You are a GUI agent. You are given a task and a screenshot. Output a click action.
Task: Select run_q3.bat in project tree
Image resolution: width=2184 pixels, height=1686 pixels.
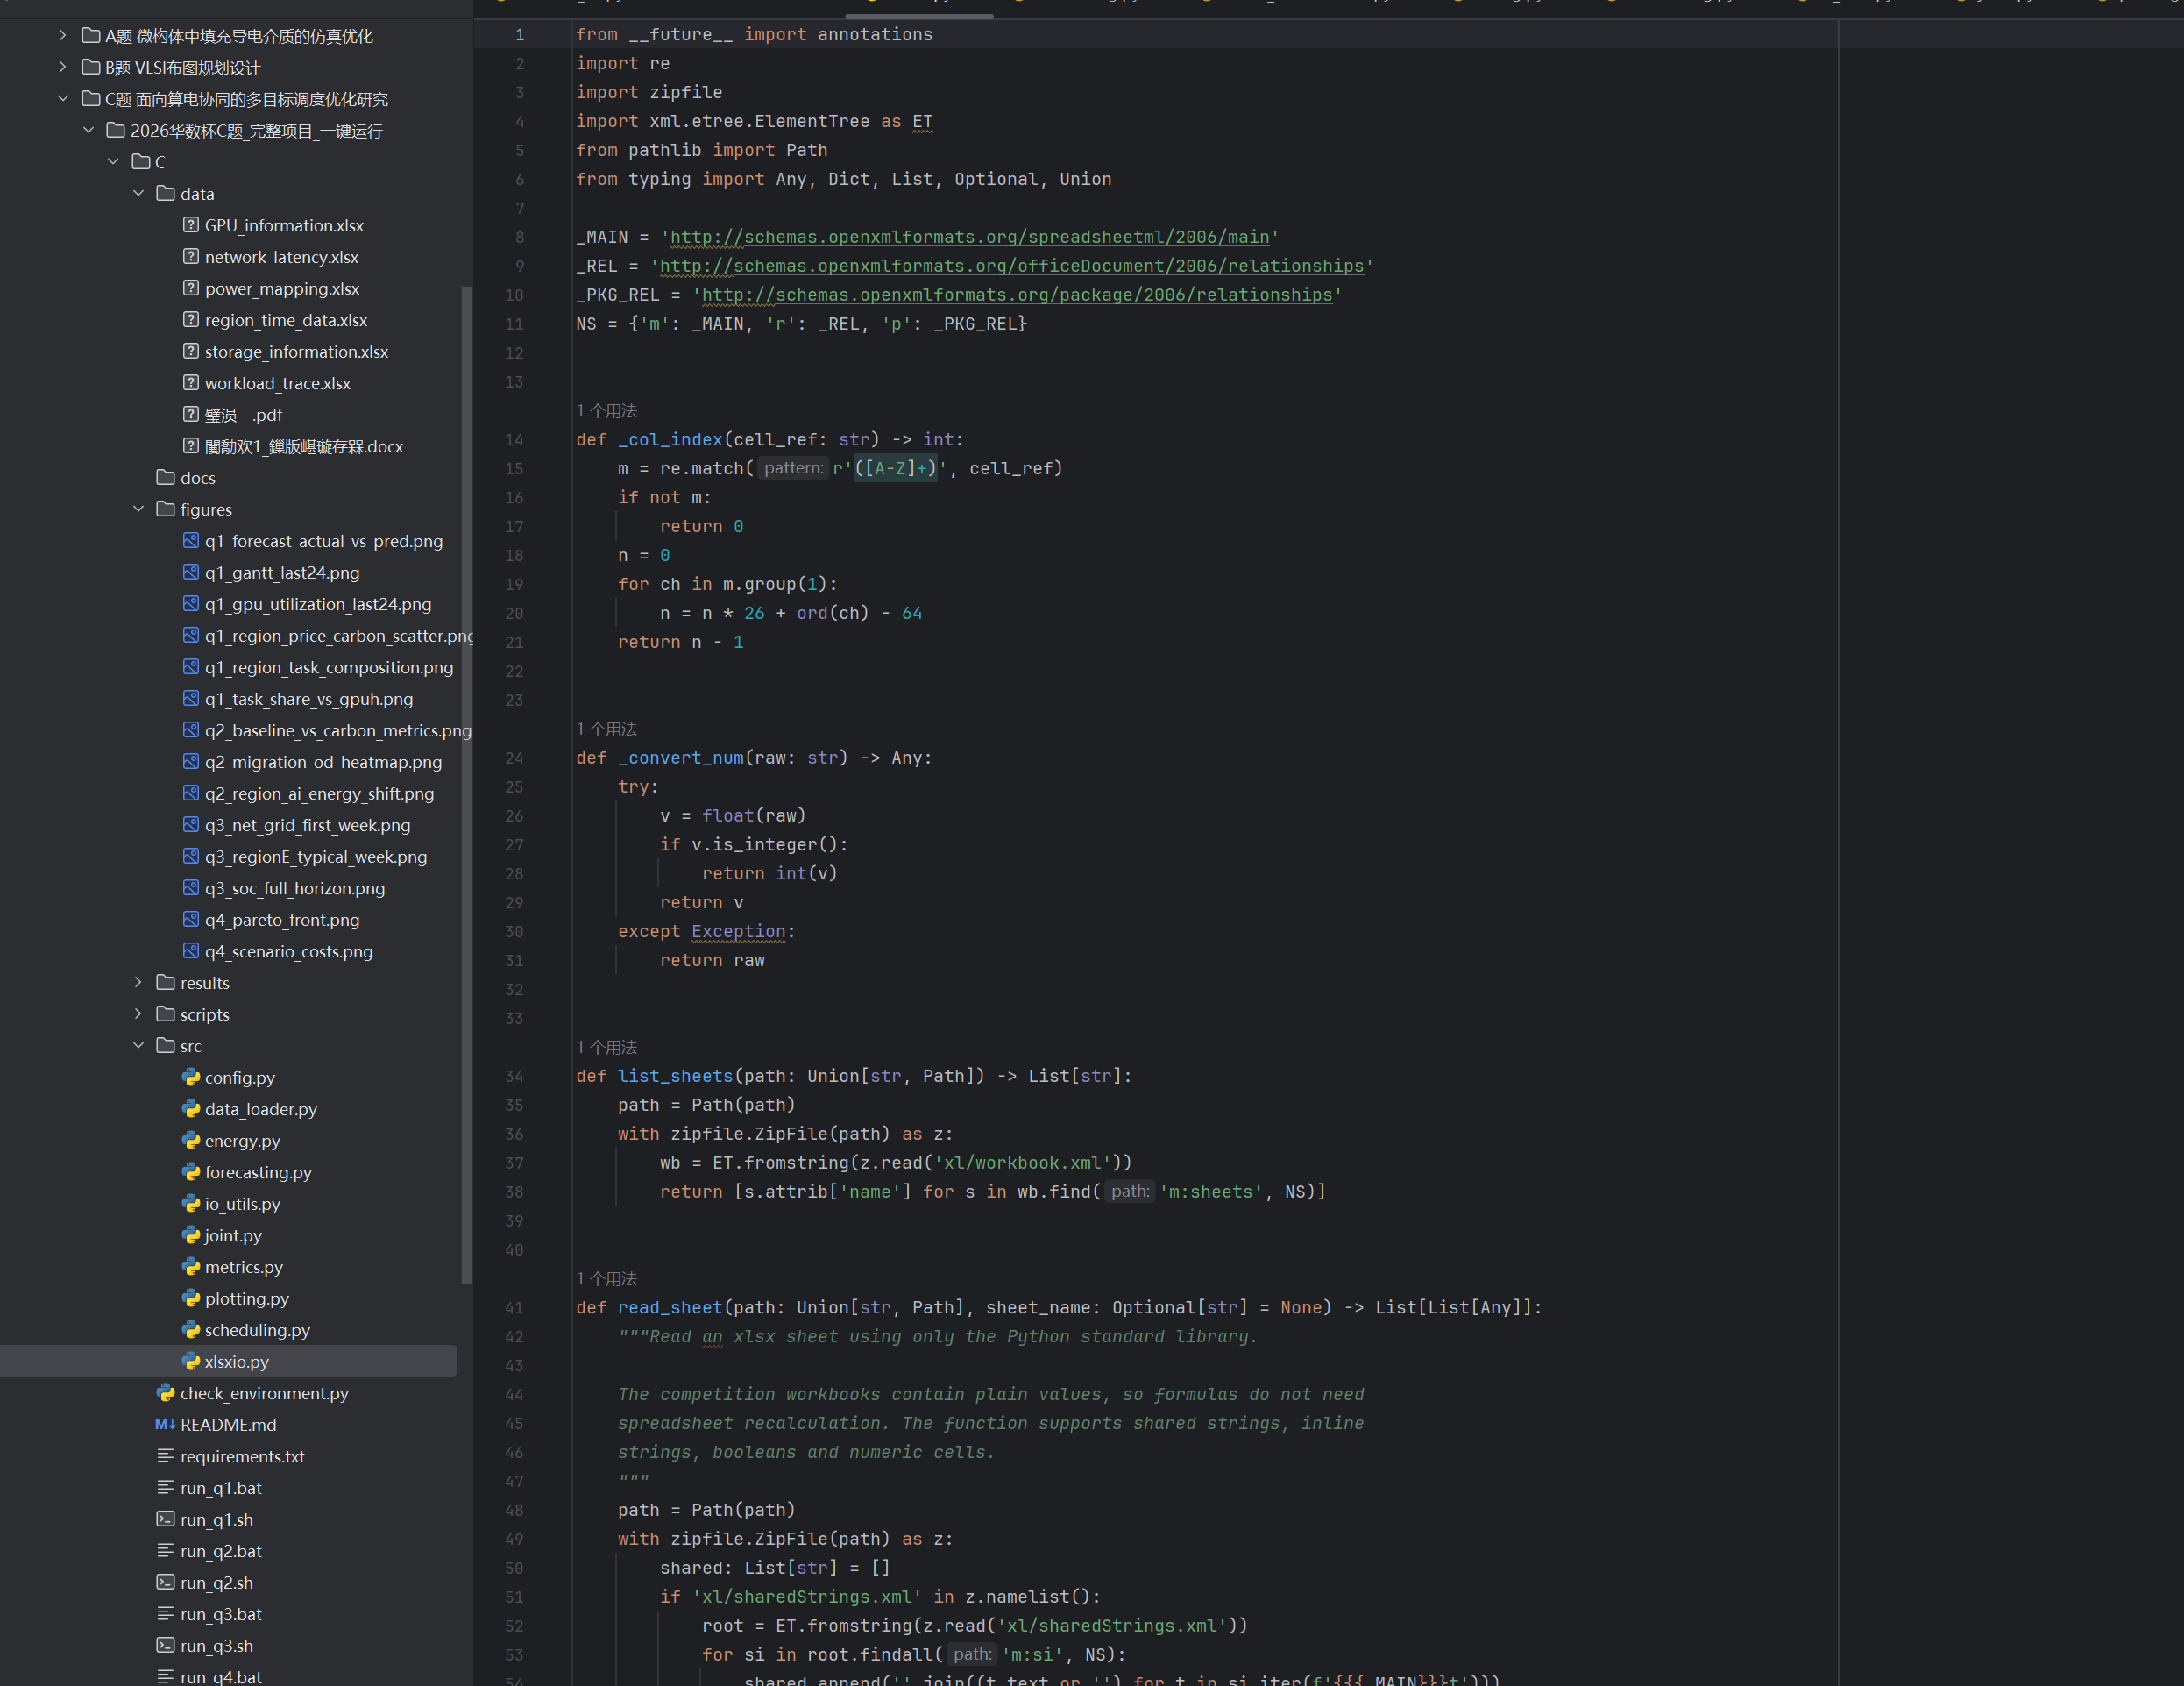coord(221,1614)
